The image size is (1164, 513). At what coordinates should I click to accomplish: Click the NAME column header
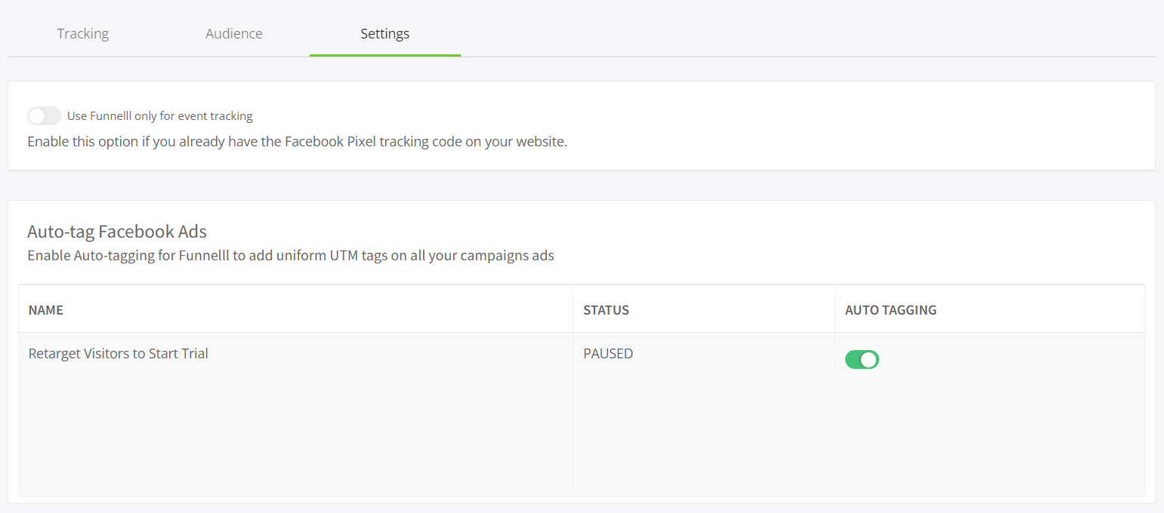point(46,310)
